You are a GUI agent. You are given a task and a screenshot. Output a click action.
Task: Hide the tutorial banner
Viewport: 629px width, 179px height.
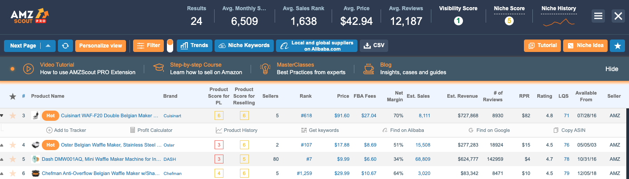point(612,69)
